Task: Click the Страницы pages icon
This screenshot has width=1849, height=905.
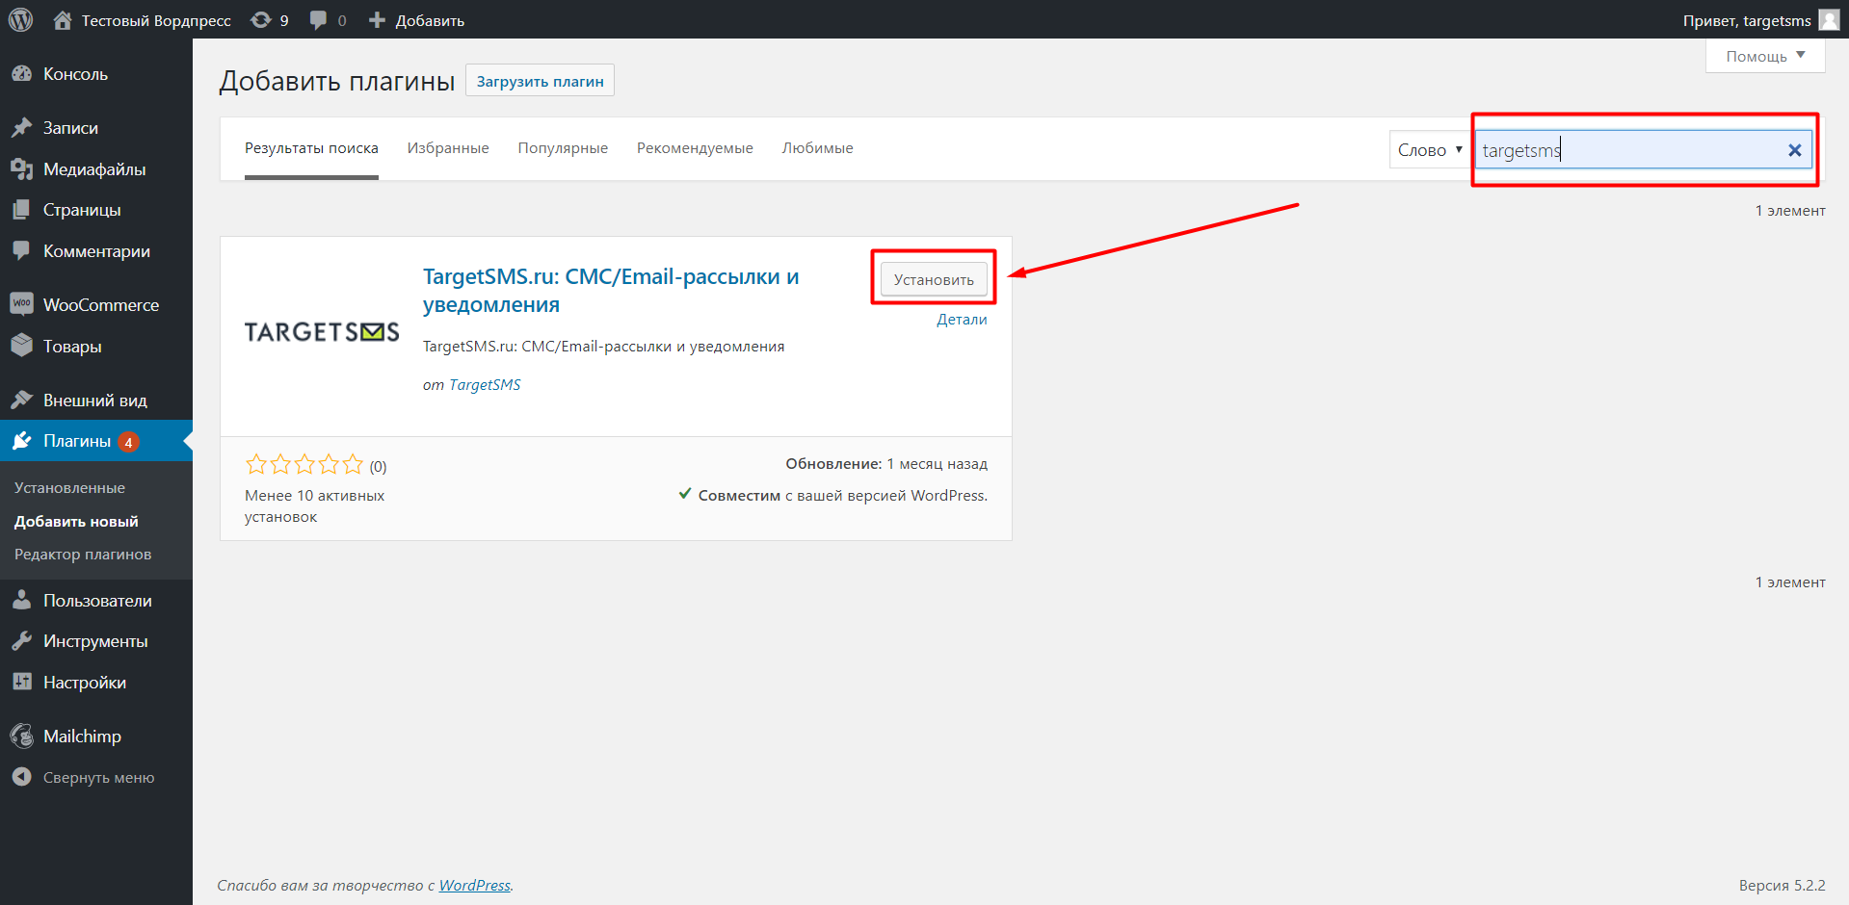Action: pos(21,210)
